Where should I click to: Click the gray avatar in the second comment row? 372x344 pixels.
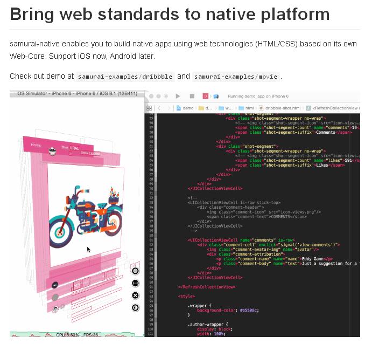(x=55, y=297)
